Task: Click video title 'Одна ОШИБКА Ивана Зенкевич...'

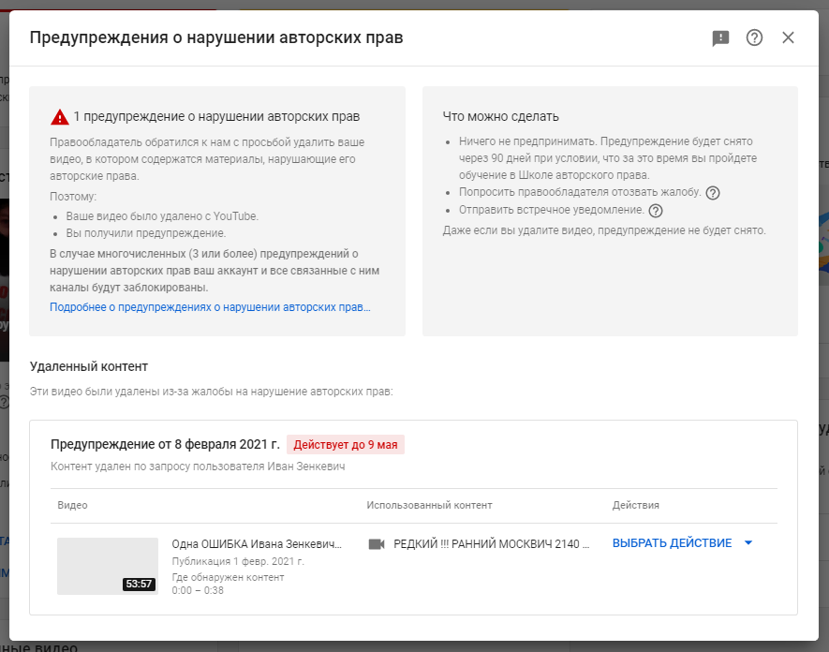Action: click(x=257, y=544)
